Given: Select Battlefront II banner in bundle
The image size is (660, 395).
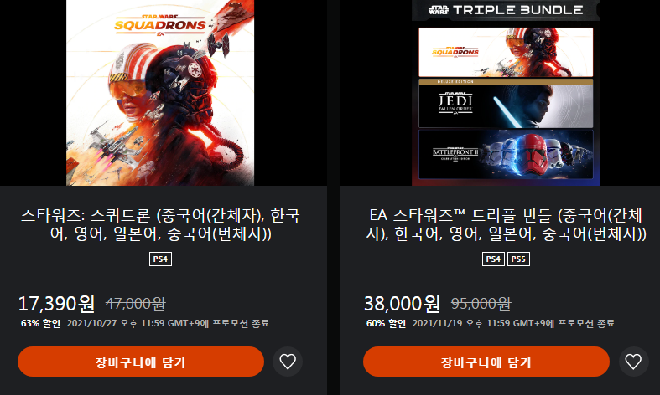Looking at the screenshot, I should click(506, 154).
